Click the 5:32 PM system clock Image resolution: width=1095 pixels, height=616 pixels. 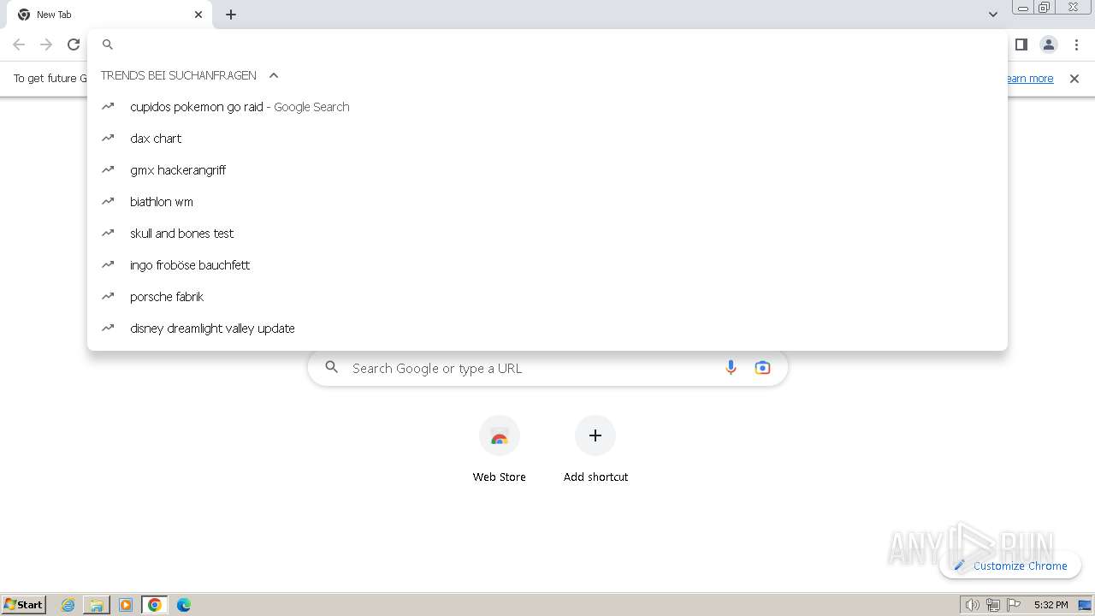pos(1051,605)
